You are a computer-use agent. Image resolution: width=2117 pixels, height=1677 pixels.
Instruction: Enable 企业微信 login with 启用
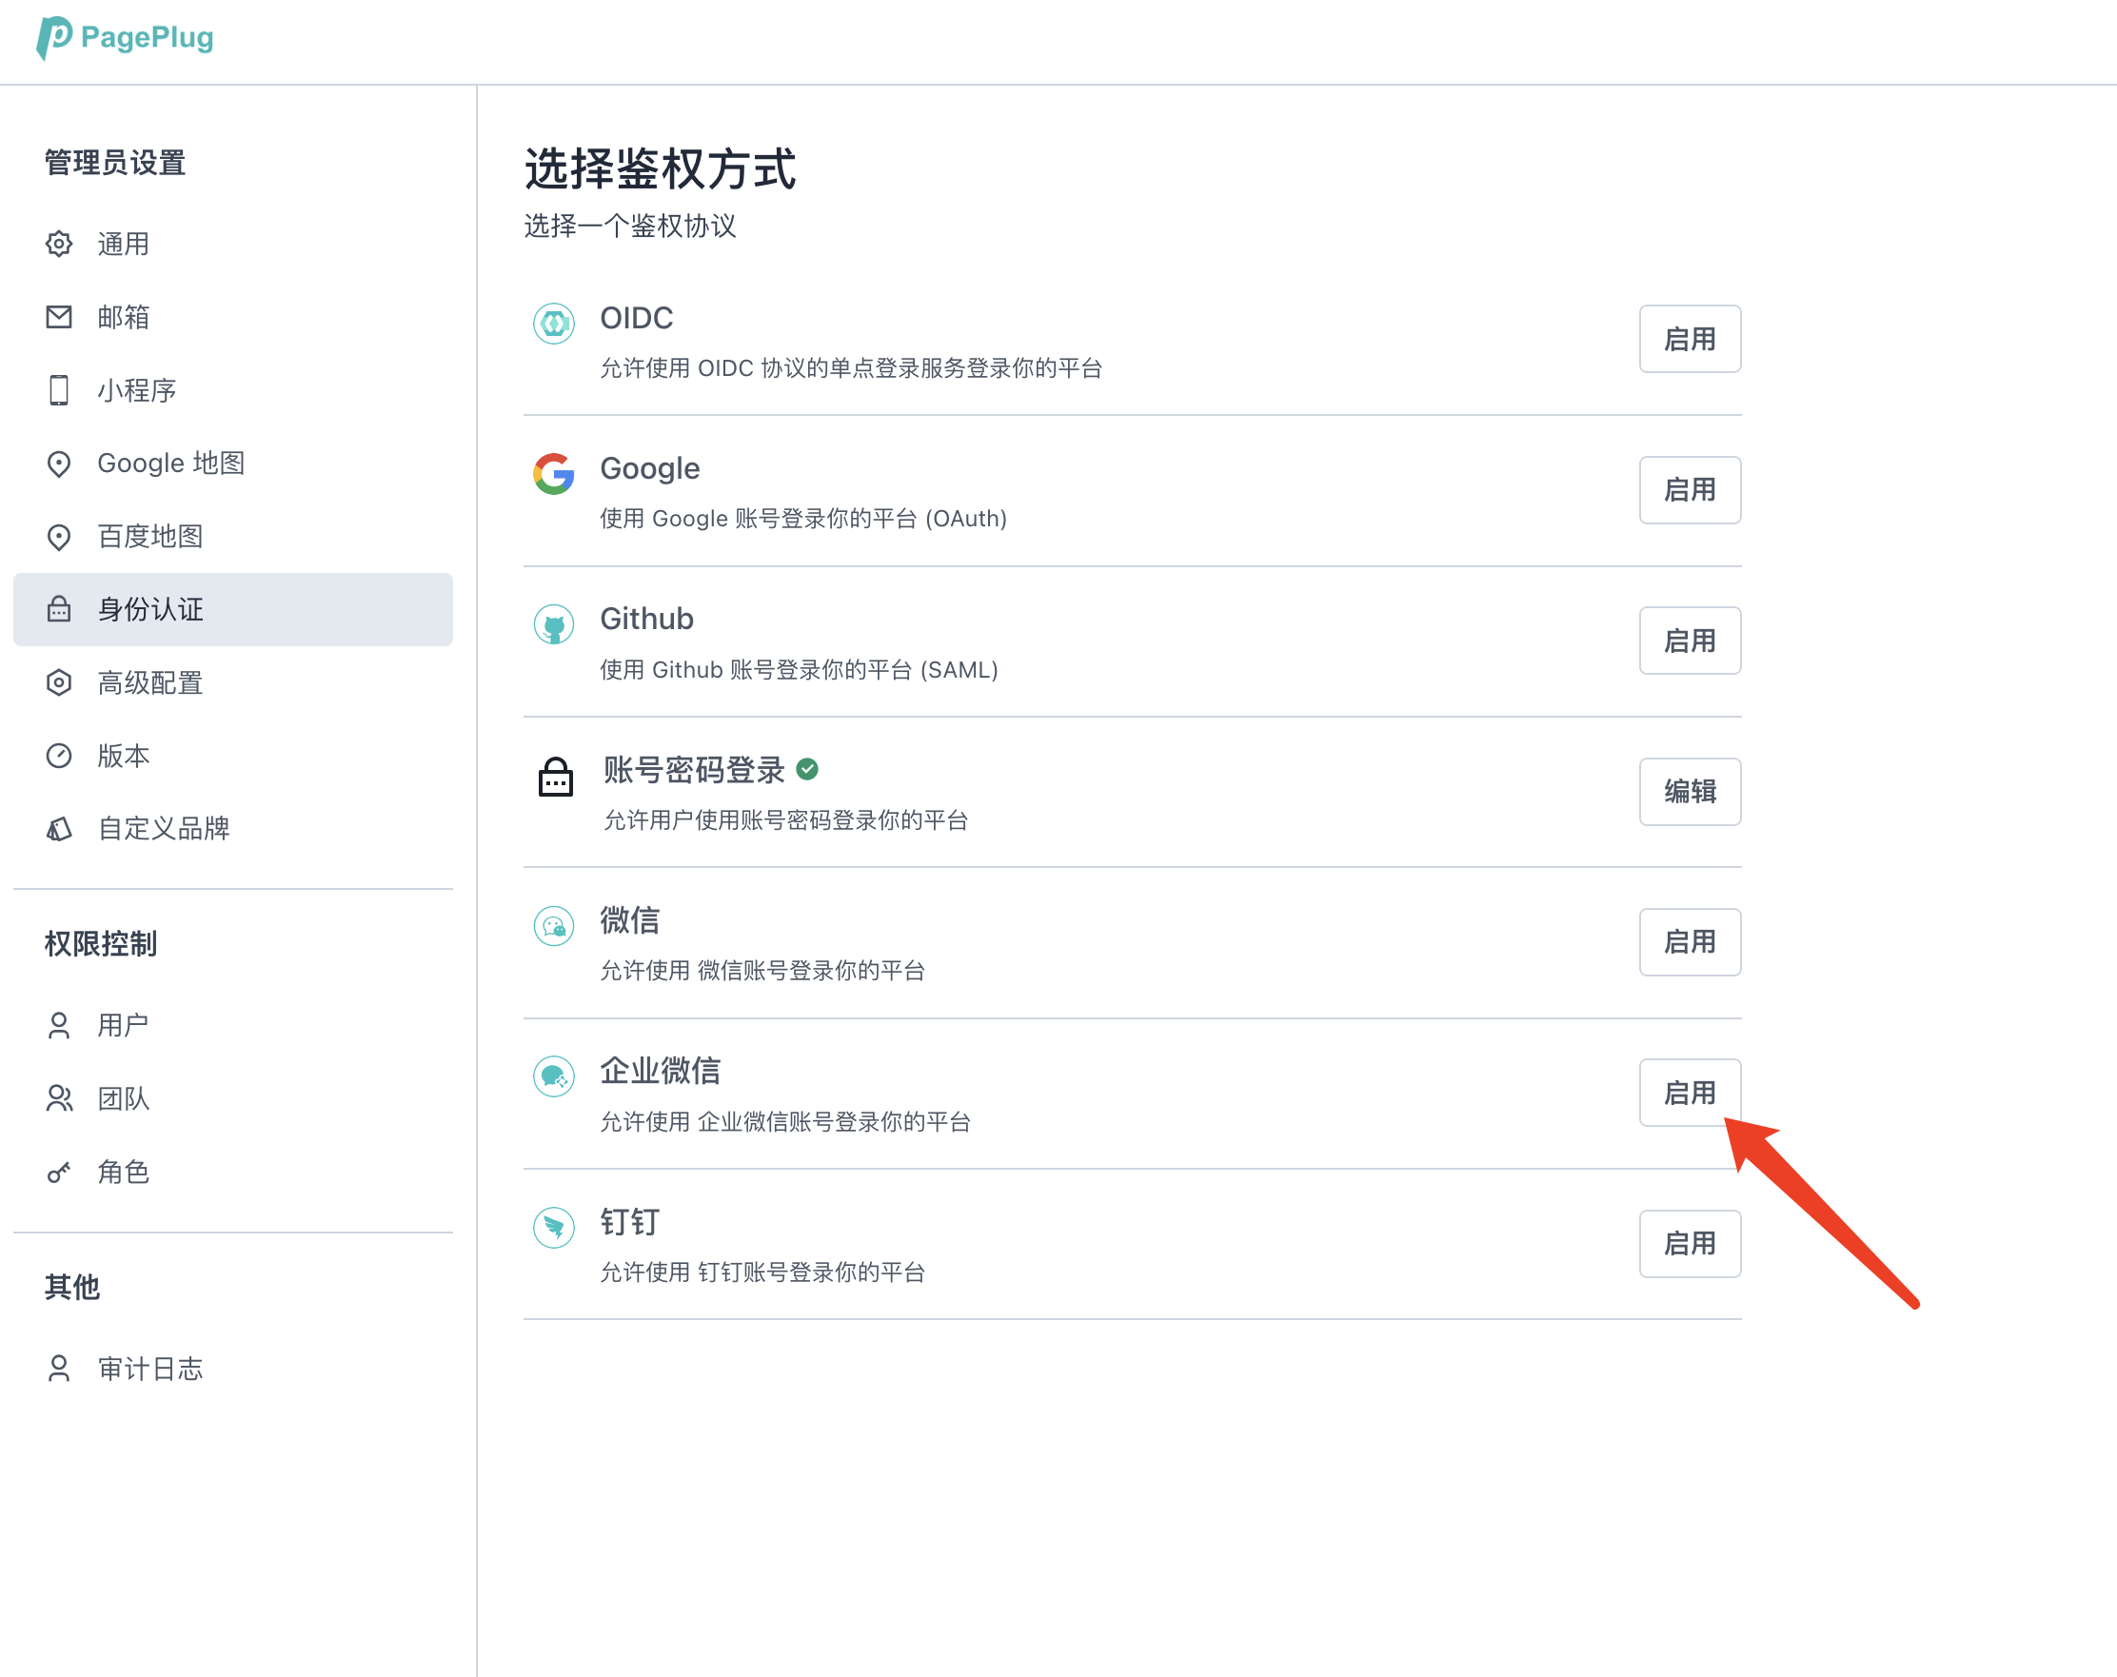pos(1690,1092)
